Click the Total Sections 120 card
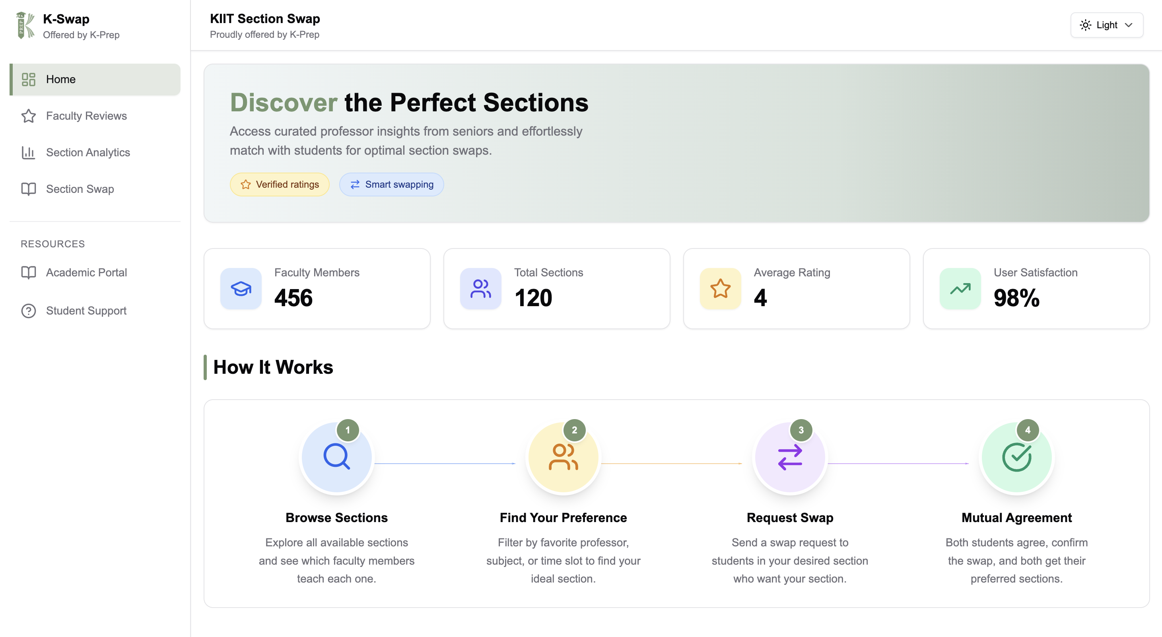The width and height of the screenshot is (1162, 637). coord(557,289)
